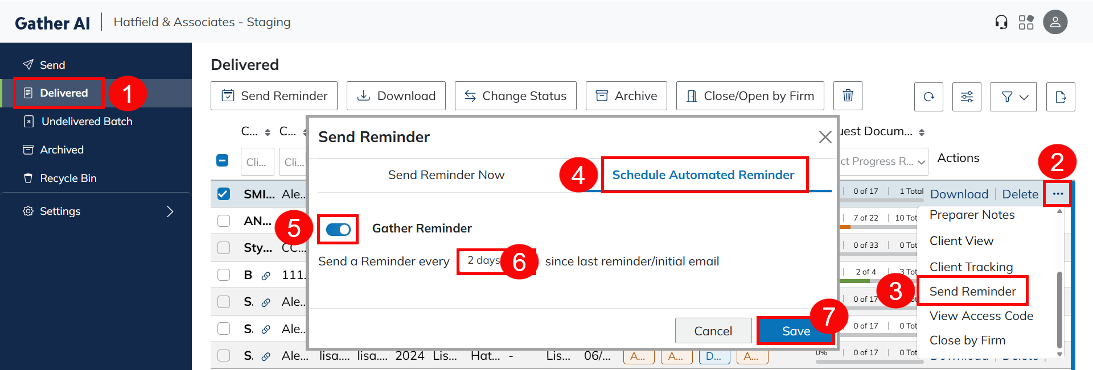Click the refresh table icon

[929, 97]
